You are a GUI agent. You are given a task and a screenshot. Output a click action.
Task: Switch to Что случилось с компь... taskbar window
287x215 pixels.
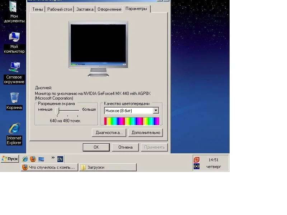point(50,167)
